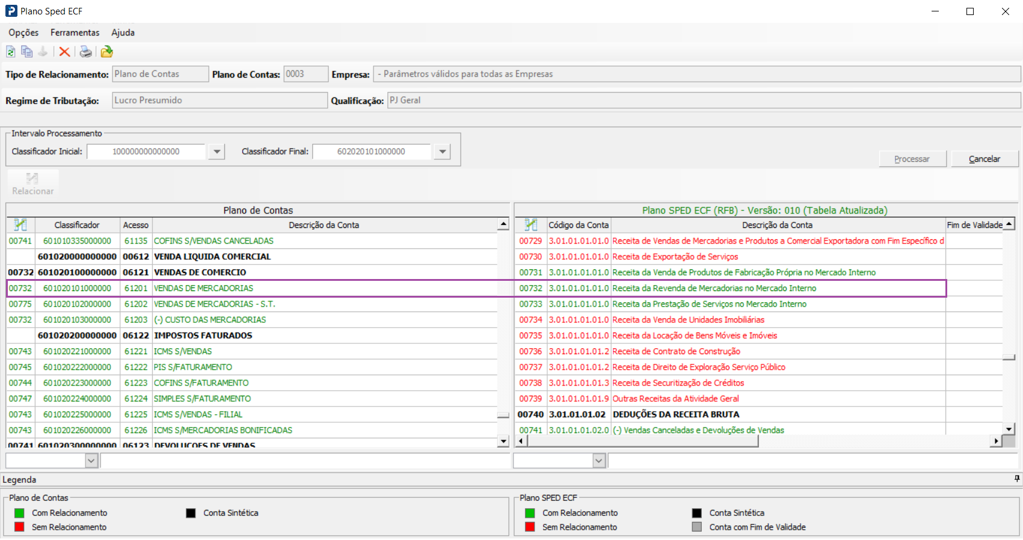Expand the Classificador Final dropdown
The width and height of the screenshot is (1023, 540).
tap(443, 152)
